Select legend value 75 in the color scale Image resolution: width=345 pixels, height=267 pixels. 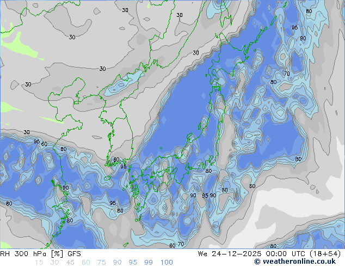click(102, 263)
